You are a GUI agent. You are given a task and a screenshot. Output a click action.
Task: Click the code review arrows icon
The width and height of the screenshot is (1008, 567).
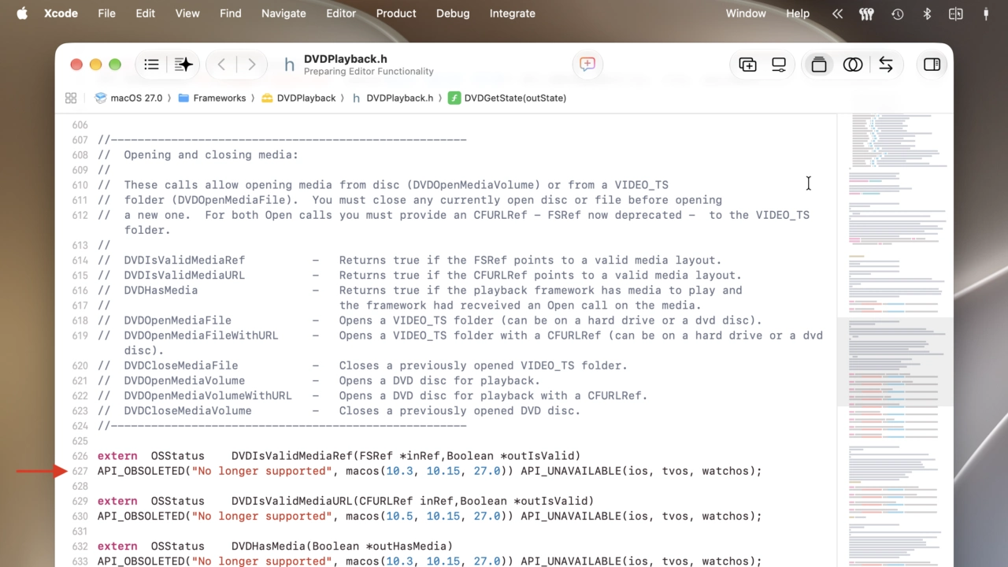click(x=886, y=65)
